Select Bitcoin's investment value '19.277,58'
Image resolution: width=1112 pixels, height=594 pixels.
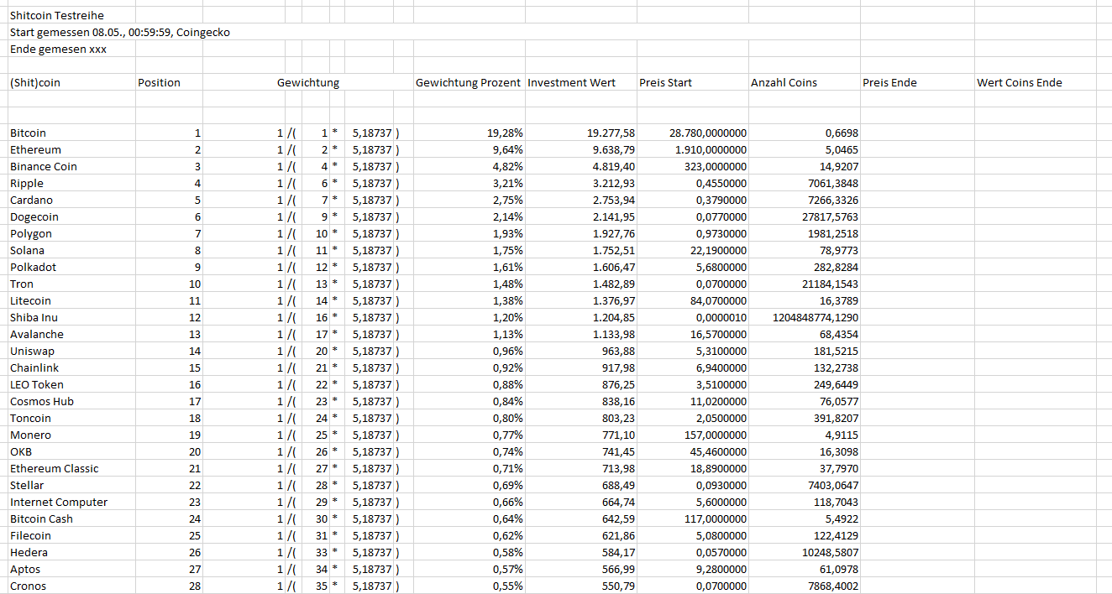click(x=580, y=133)
